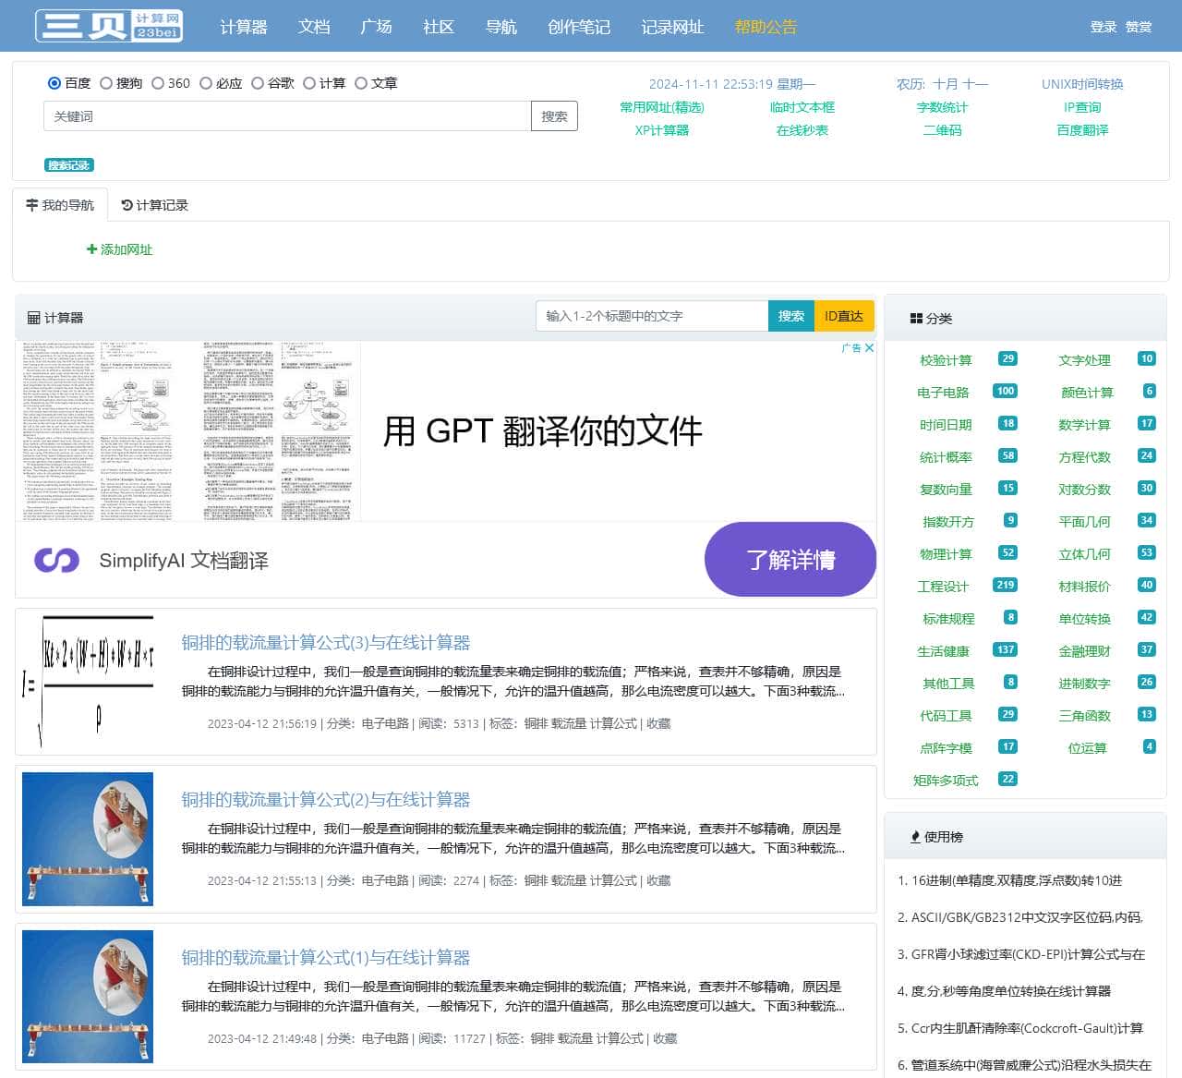Image resolution: width=1182 pixels, height=1078 pixels.
Task: Select the 搜狗 search engine radio
Action: pos(106,83)
